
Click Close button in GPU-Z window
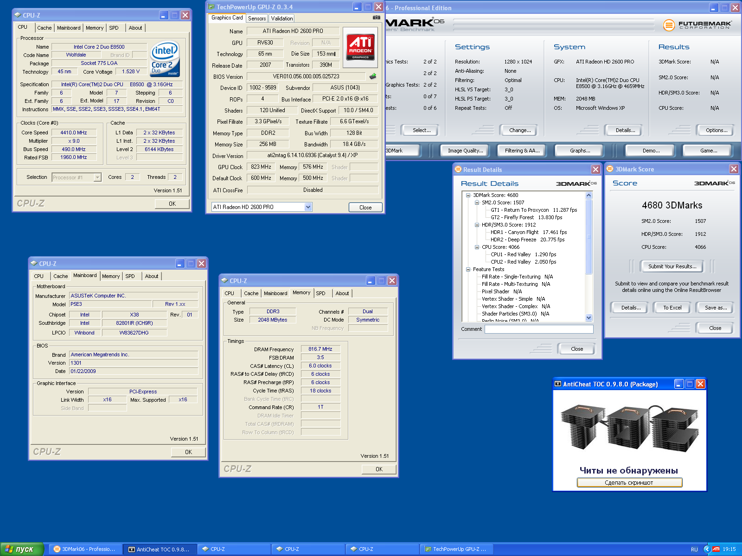pyautogui.click(x=365, y=208)
